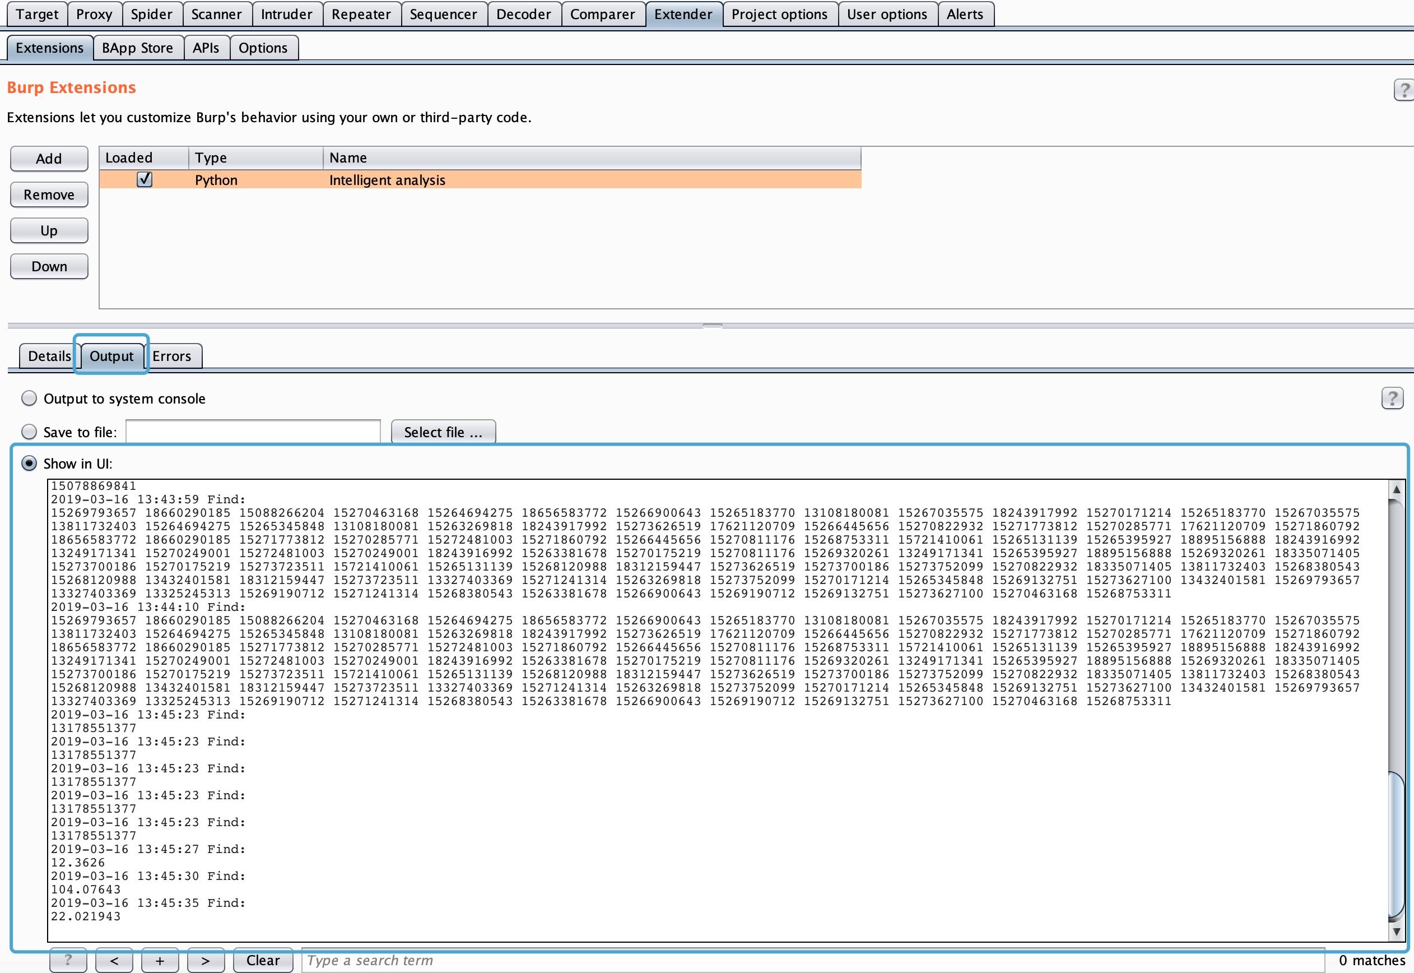Go to previous search match
Image resolution: width=1414 pixels, height=973 pixels.
114,960
